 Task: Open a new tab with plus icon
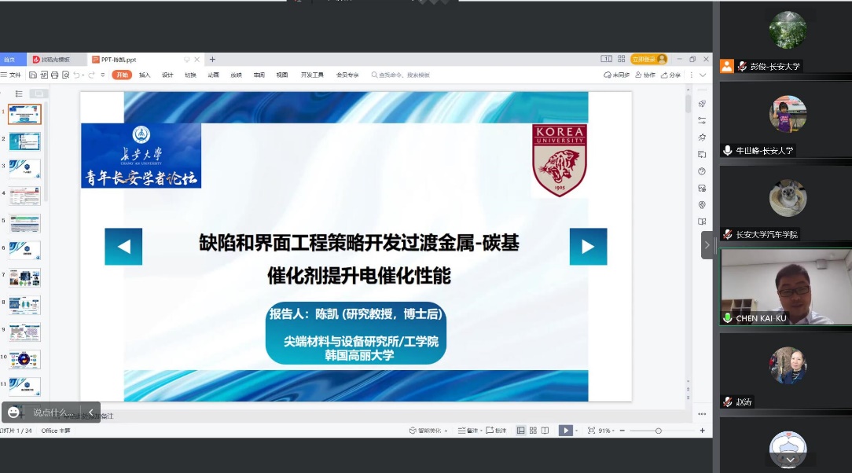click(212, 60)
